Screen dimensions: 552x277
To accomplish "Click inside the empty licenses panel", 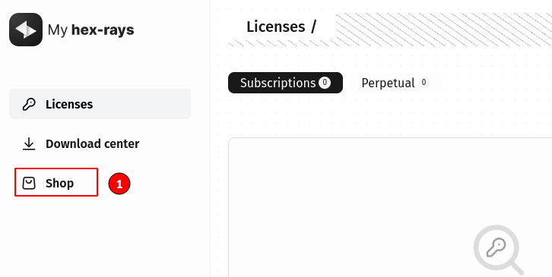I will coord(390,207).
